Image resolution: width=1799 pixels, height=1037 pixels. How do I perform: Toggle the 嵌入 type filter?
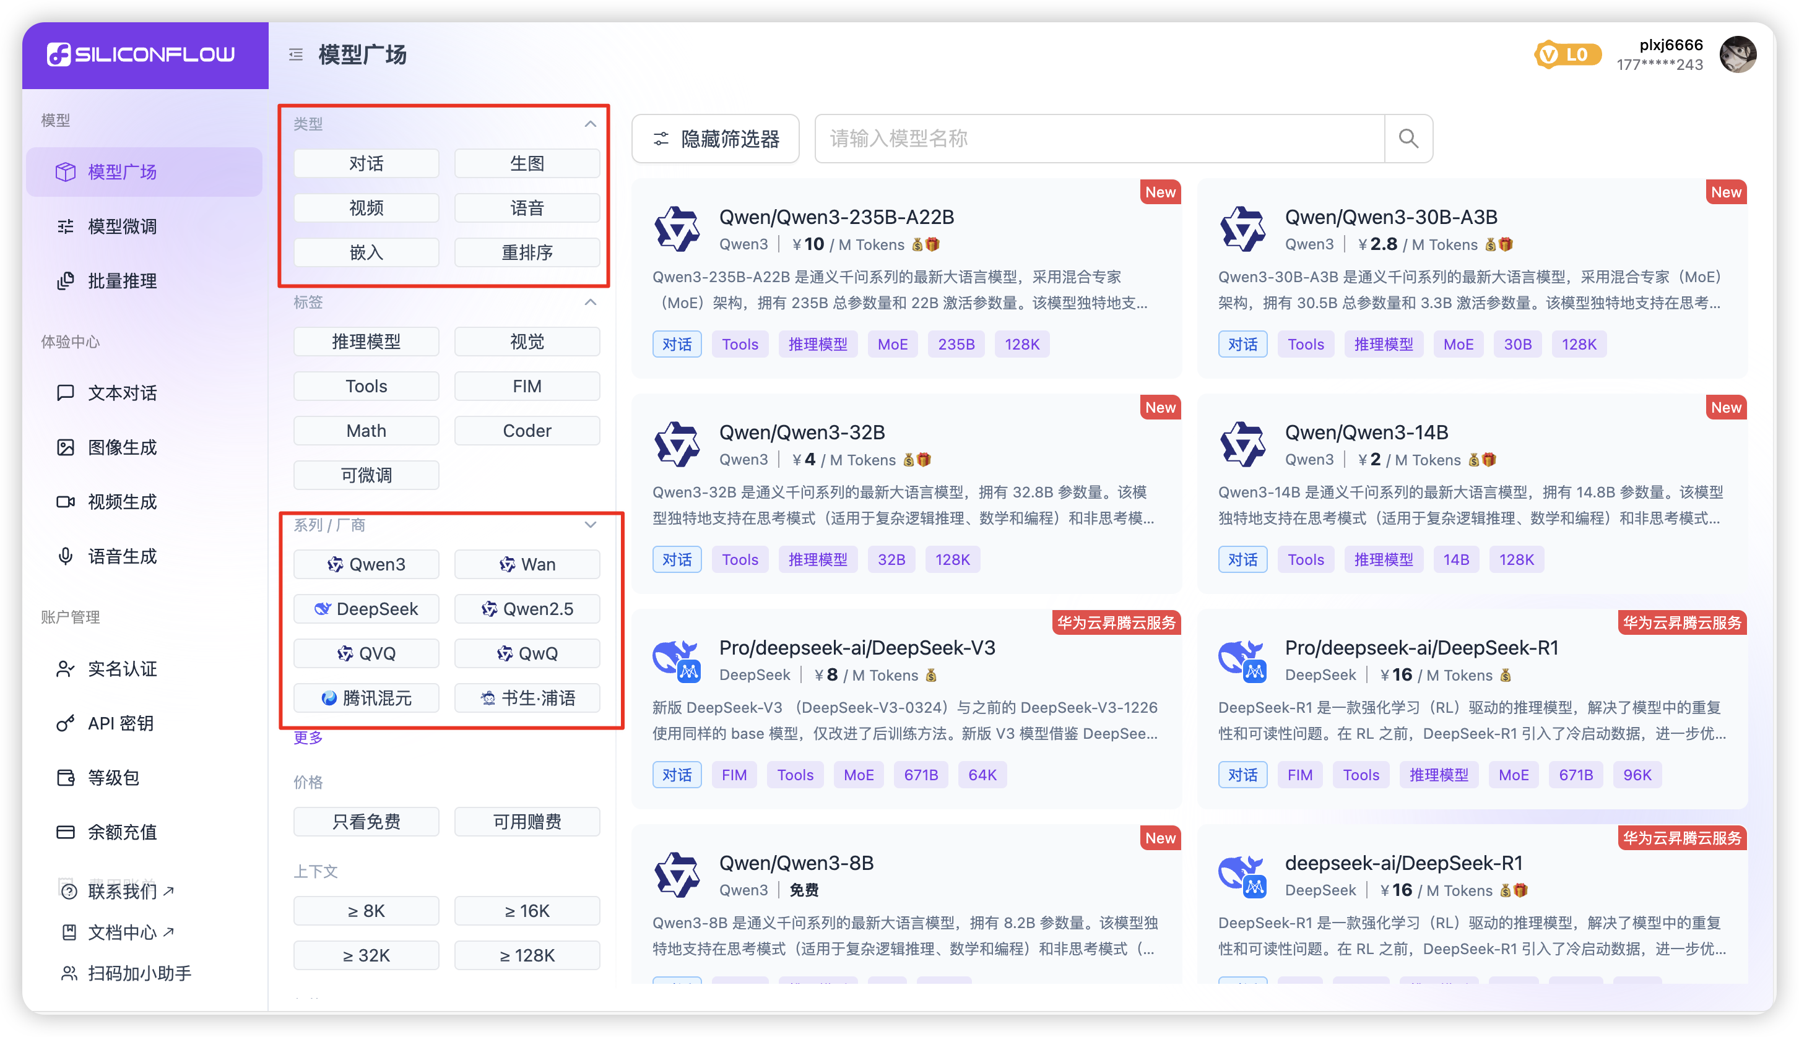pos(366,252)
